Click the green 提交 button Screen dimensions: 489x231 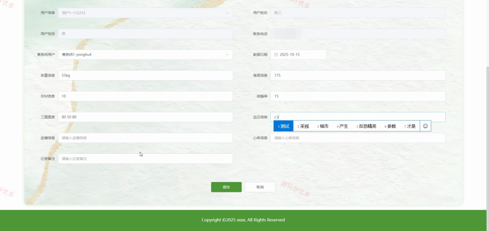coord(226,187)
